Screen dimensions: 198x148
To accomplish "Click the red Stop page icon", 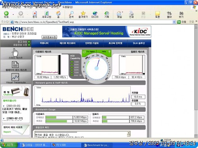I will (x=35, y=13).
